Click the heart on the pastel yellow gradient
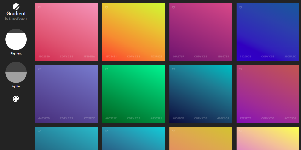The image size is (301, 150). pos(241,131)
